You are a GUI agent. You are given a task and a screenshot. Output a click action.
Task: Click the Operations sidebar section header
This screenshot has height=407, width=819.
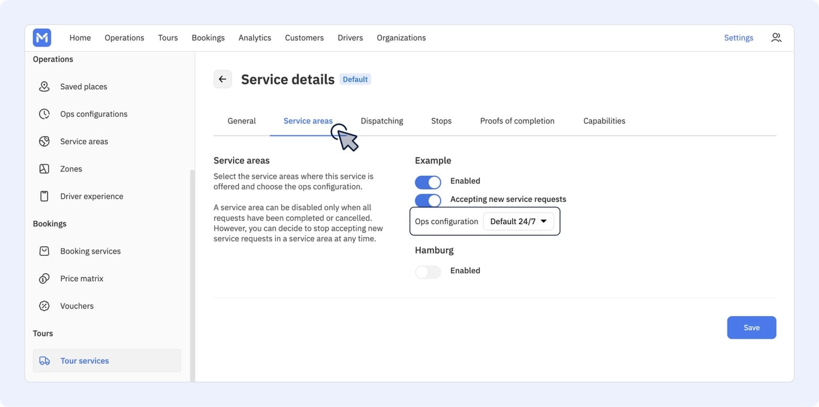tap(53, 59)
